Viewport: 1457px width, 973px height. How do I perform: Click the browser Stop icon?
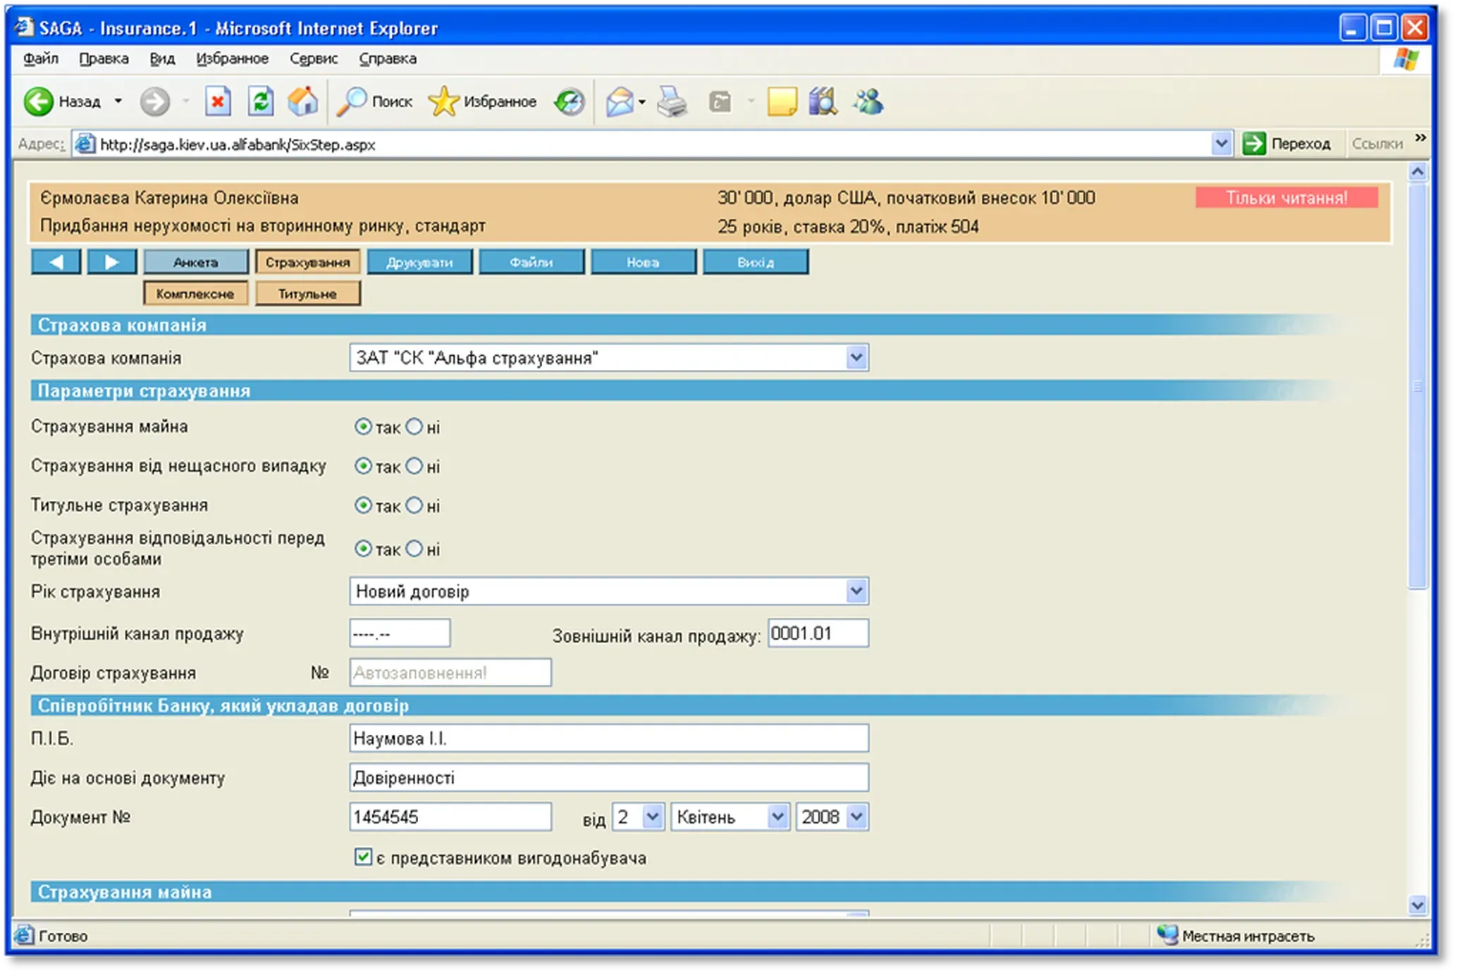tap(218, 102)
